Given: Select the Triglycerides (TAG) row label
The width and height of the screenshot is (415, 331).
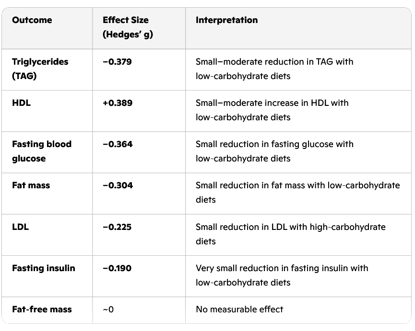Looking at the screenshot, I should click(40, 68).
